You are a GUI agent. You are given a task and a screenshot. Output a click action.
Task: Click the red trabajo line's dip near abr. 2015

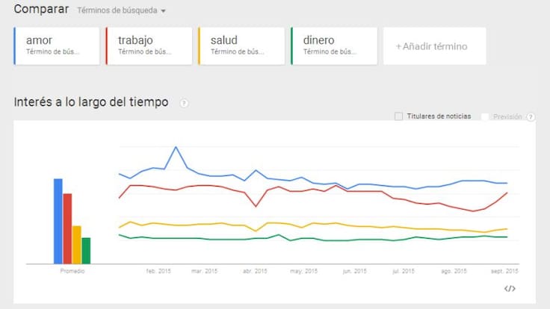(x=256, y=206)
